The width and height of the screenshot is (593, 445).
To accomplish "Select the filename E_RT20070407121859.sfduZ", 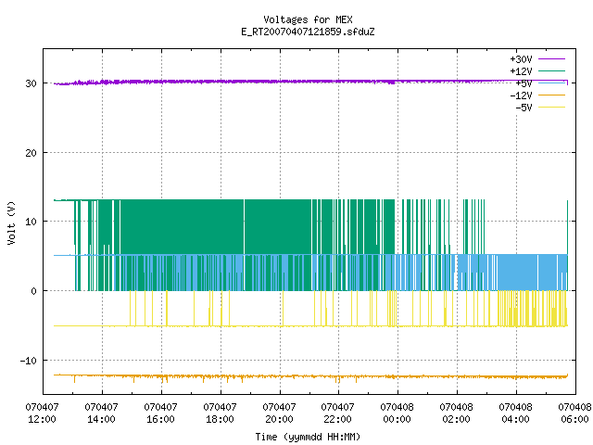I will pos(308,32).
